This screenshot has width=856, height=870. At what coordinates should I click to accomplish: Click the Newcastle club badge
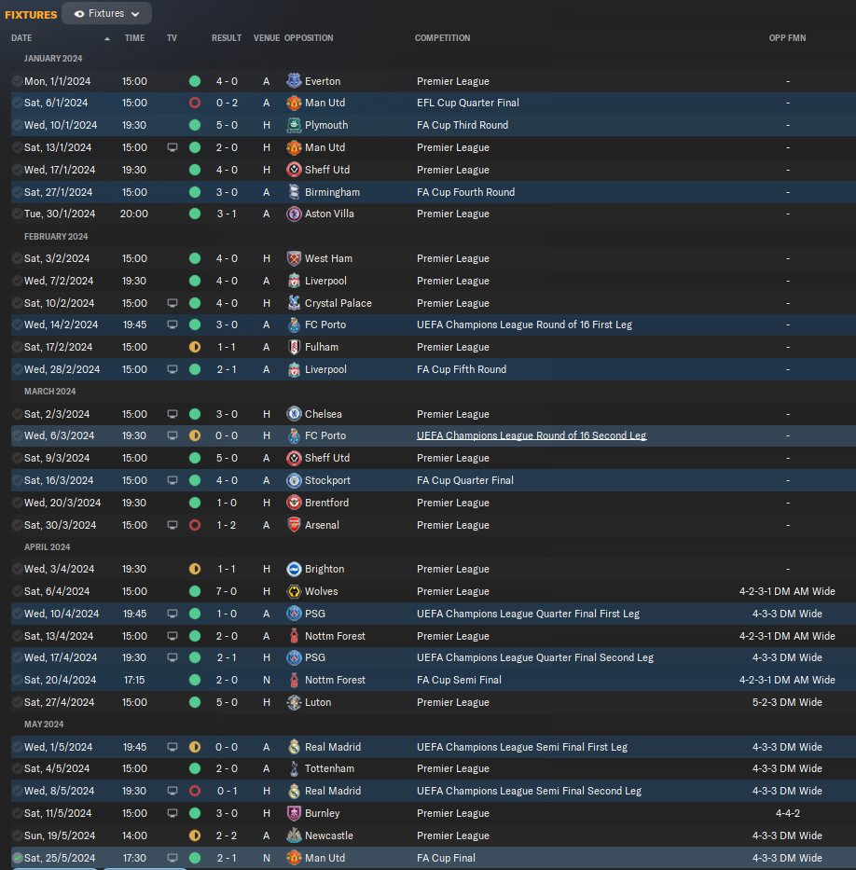click(x=294, y=835)
